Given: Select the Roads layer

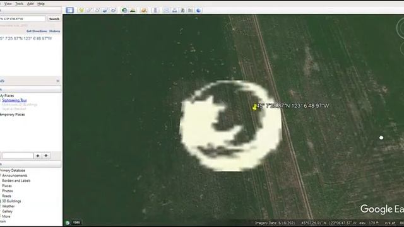Looking at the screenshot, I should click(7, 196).
